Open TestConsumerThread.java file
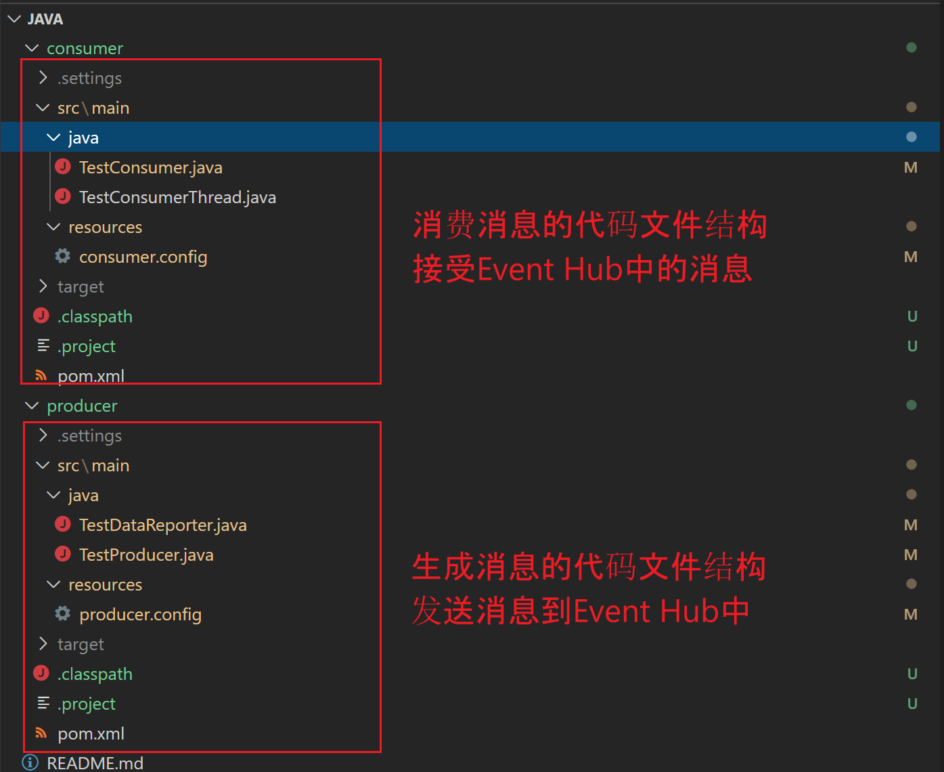The height and width of the screenshot is (772, 944). pos(177,197)
